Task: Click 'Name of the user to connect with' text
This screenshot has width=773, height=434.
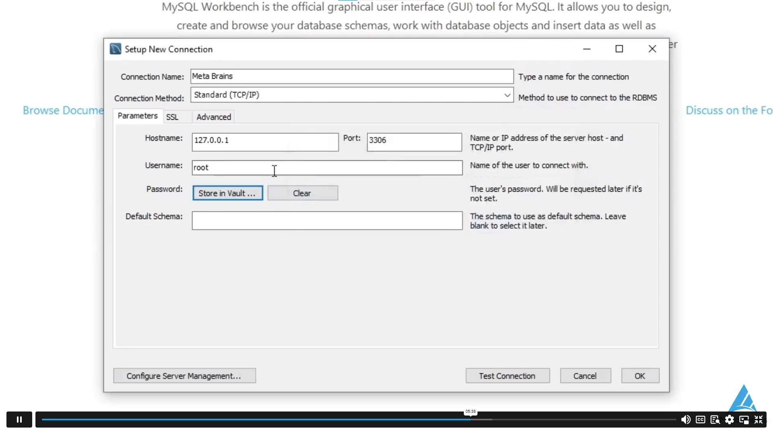Action: 529,165
